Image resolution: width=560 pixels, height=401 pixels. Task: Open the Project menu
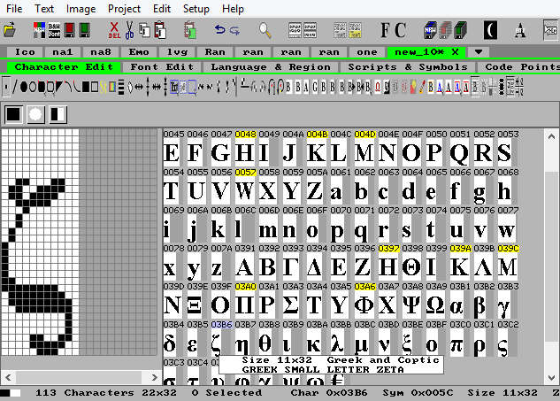(124, 9)
